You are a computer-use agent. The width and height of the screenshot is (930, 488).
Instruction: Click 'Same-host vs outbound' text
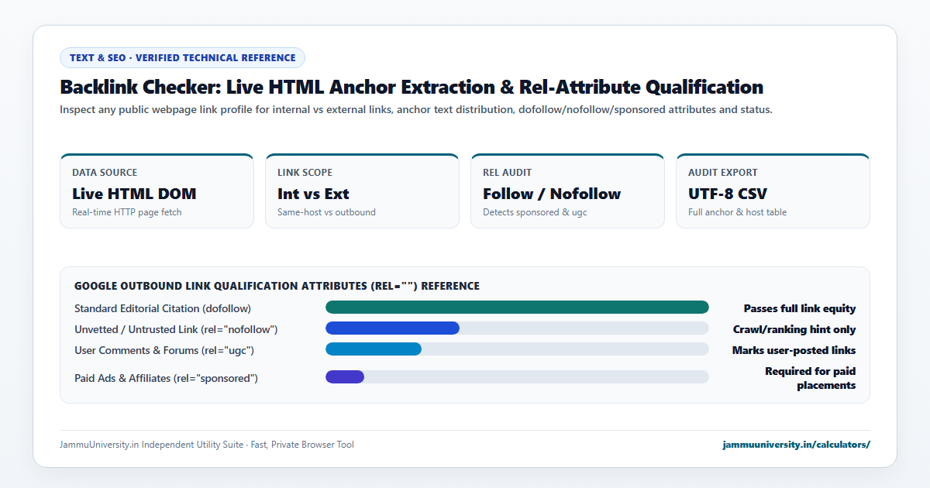pyautogui.click(x=326, y=212)
